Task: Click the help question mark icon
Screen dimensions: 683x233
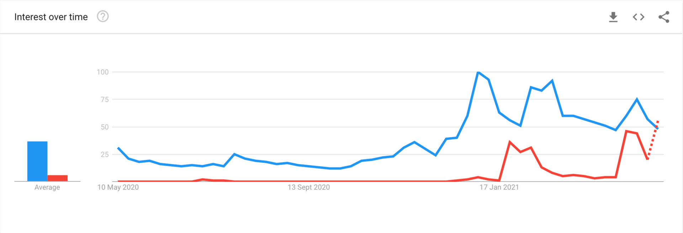Action: point(103,17)
